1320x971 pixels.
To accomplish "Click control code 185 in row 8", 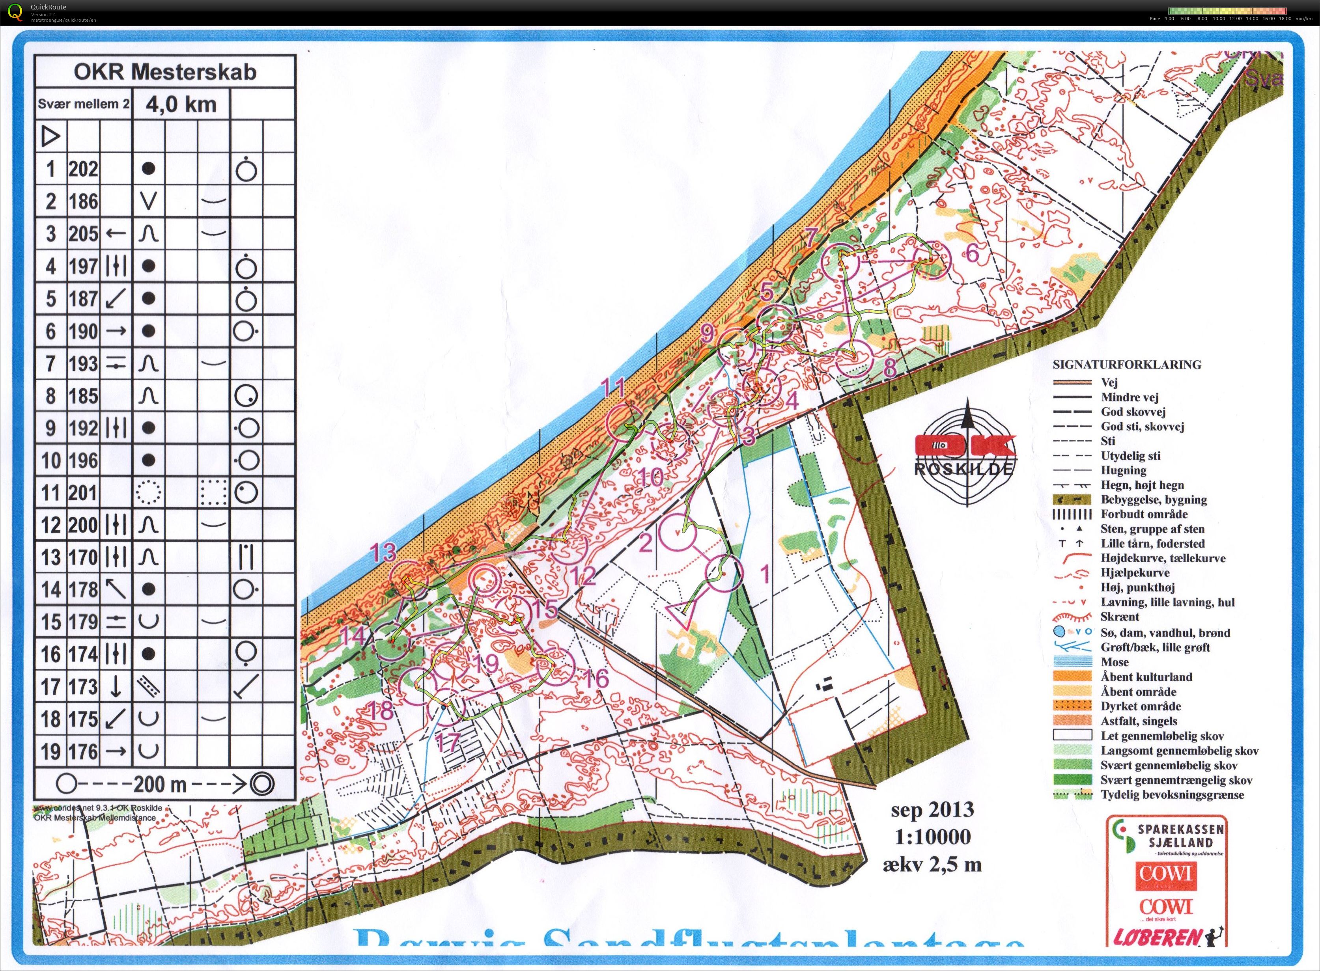I will point(83,395).
